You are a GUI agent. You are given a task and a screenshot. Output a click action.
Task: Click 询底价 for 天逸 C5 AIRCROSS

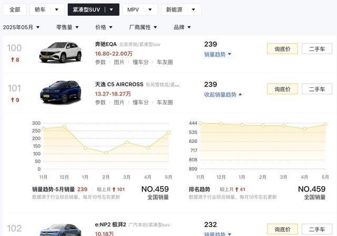(x=282, y=89)
